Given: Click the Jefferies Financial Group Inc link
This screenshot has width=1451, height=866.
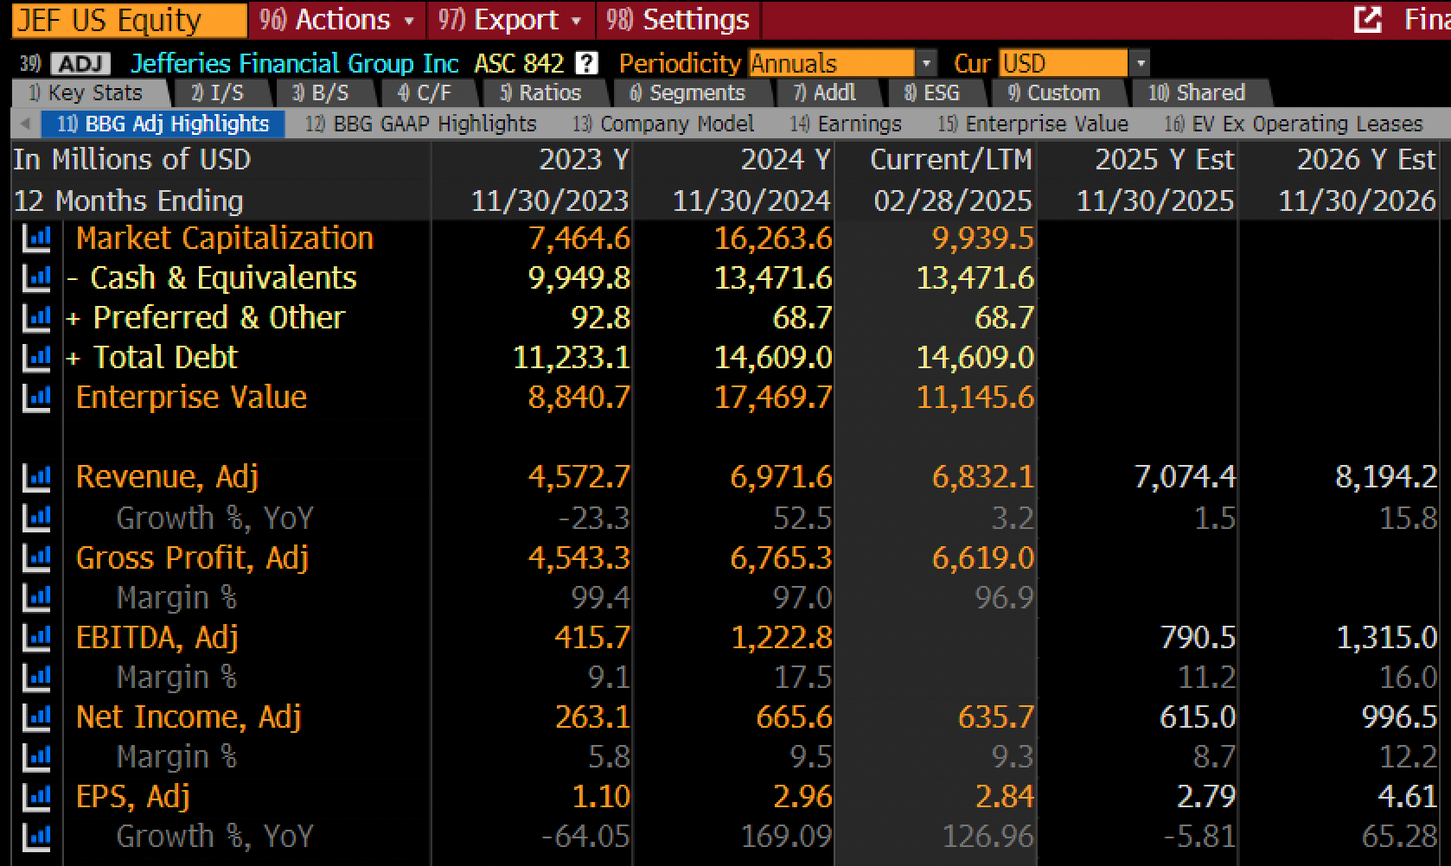Looking at the screenshot, I should pos(294,63).
